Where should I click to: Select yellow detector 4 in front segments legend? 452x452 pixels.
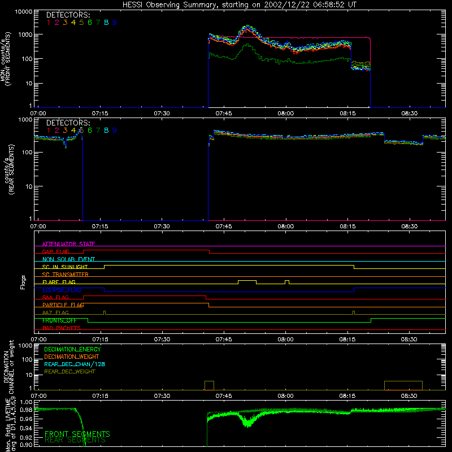coord(73,23)
